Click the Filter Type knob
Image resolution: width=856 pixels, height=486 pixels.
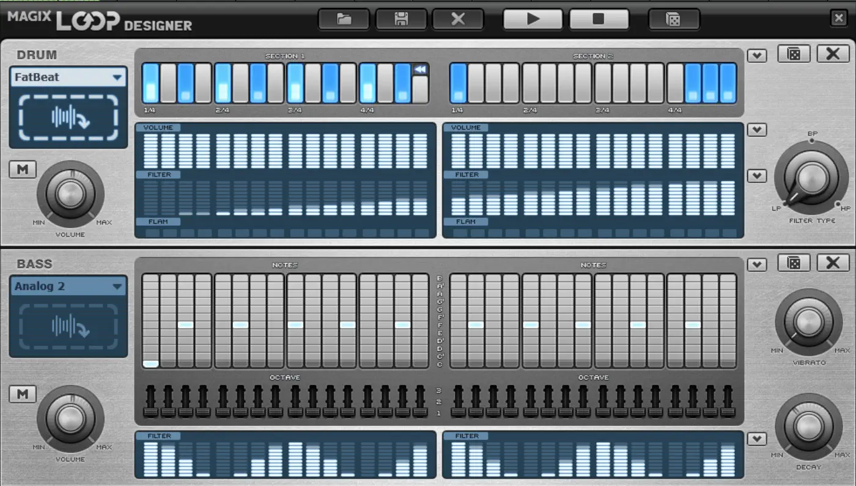pyautogui.click(x=810, y=177)
